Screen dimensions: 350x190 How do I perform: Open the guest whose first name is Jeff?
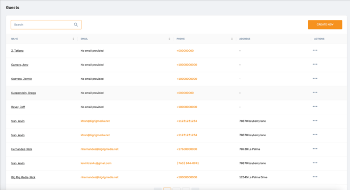tap(18, 107)
